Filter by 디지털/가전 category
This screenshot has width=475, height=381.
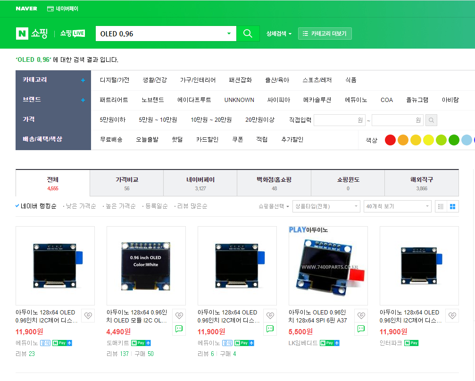pos(115,80)
